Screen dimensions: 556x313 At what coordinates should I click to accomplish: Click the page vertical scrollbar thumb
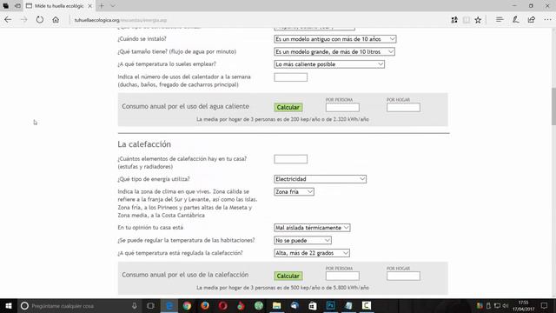553,106
